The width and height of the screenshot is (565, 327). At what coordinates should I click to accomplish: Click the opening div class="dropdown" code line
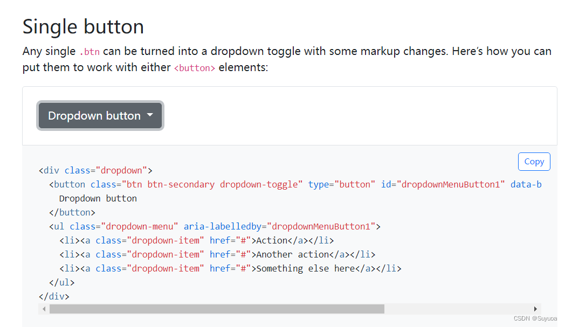tap(96, 170)
